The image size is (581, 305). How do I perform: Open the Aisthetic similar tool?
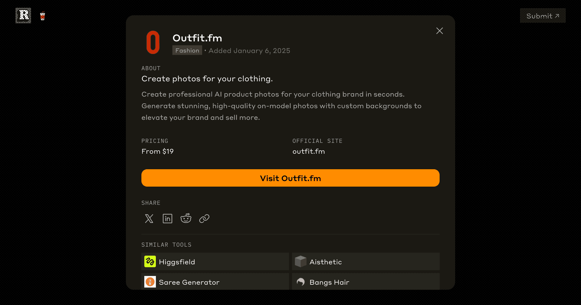click(x=366, y=261)
